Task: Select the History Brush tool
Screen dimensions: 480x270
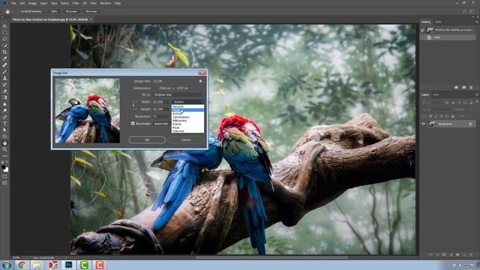Action: (x=4, y=85)
